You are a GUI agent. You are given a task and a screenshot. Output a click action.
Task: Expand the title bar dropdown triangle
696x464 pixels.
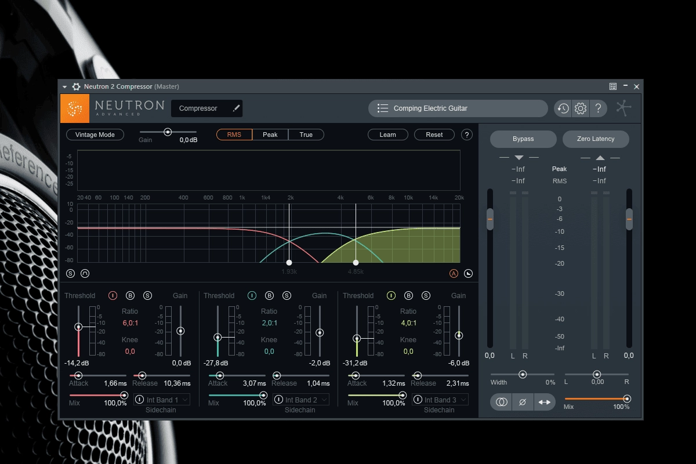pos(65,87)
